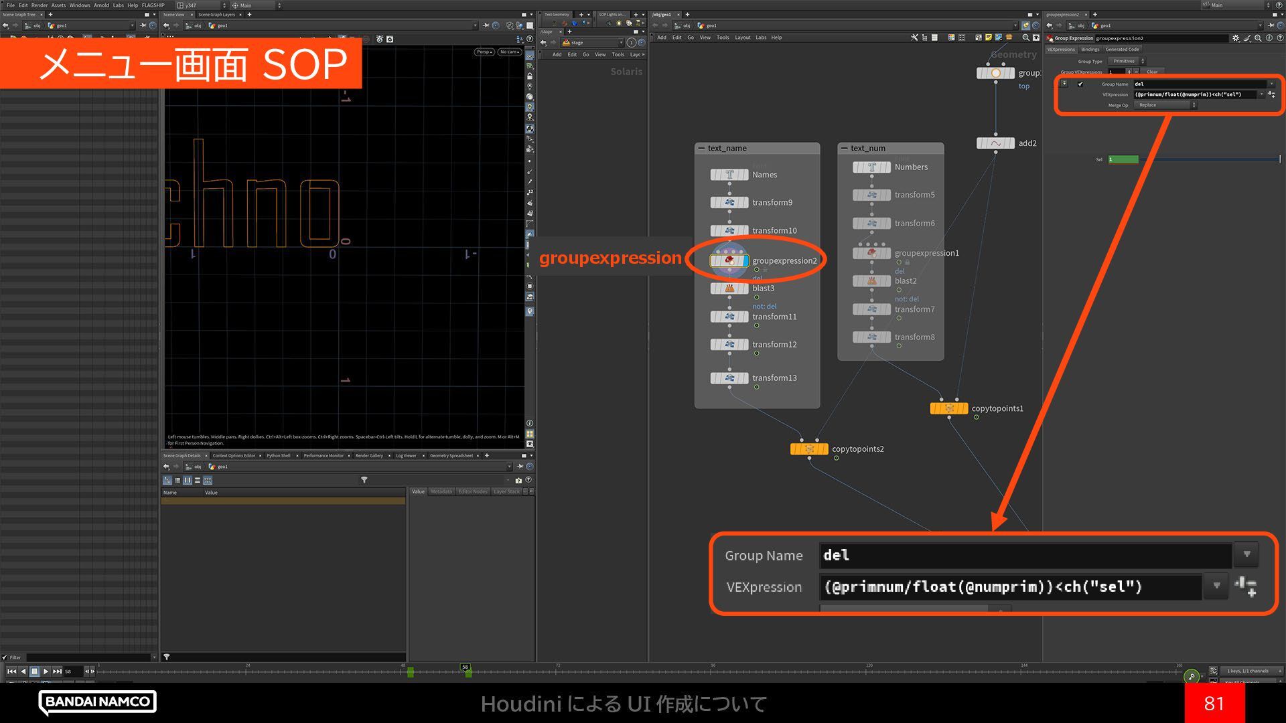Open the node help question icon
1286x723 pixels.
coord(1279,38)
